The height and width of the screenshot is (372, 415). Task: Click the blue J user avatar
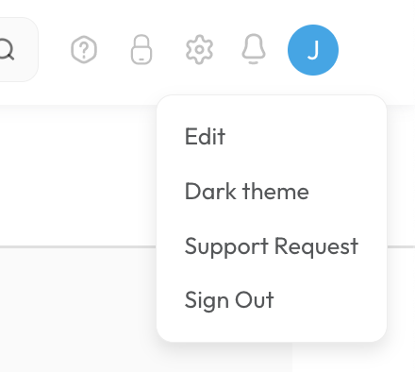coord(313,50)
